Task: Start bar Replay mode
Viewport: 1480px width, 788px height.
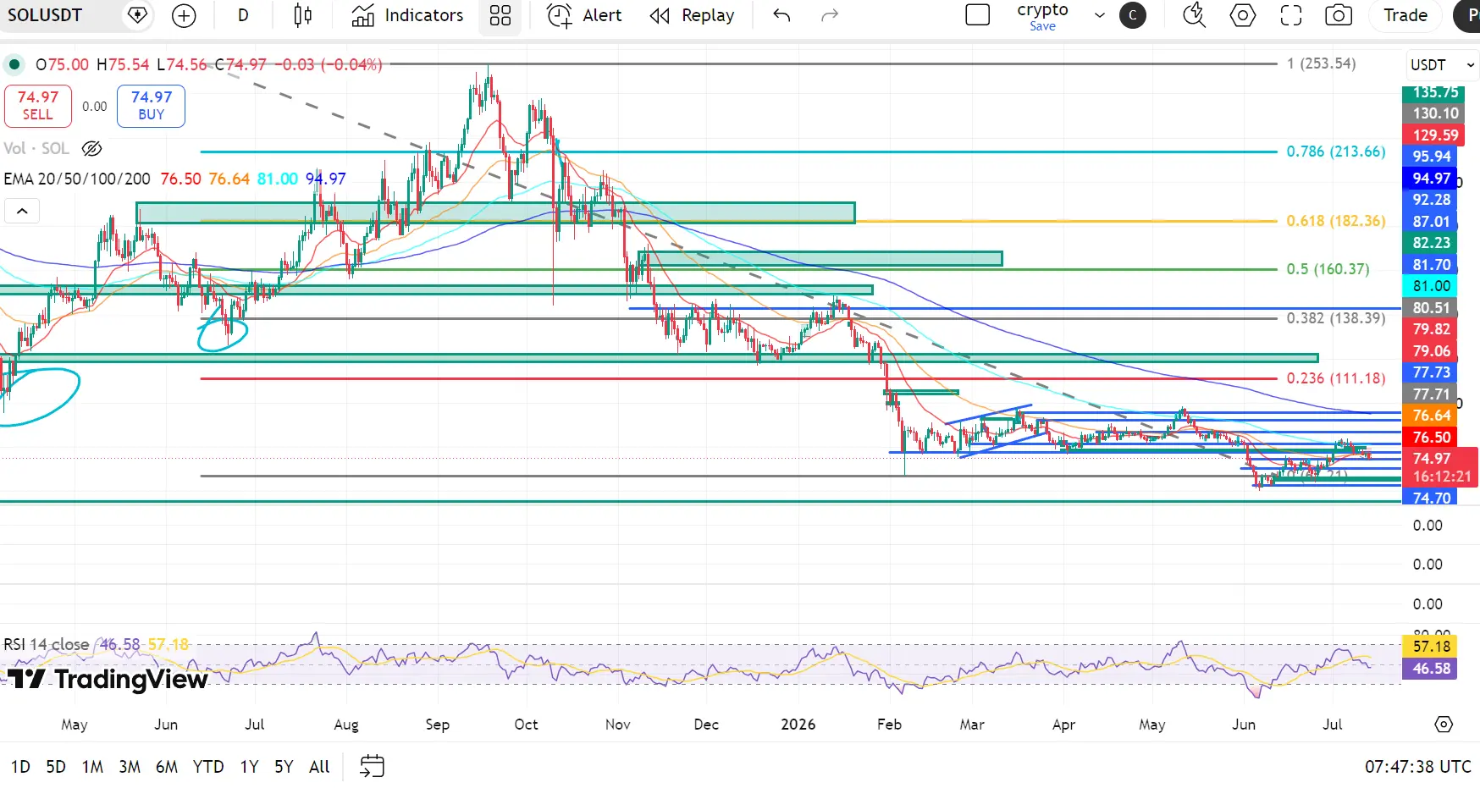Action: [692, 15]
